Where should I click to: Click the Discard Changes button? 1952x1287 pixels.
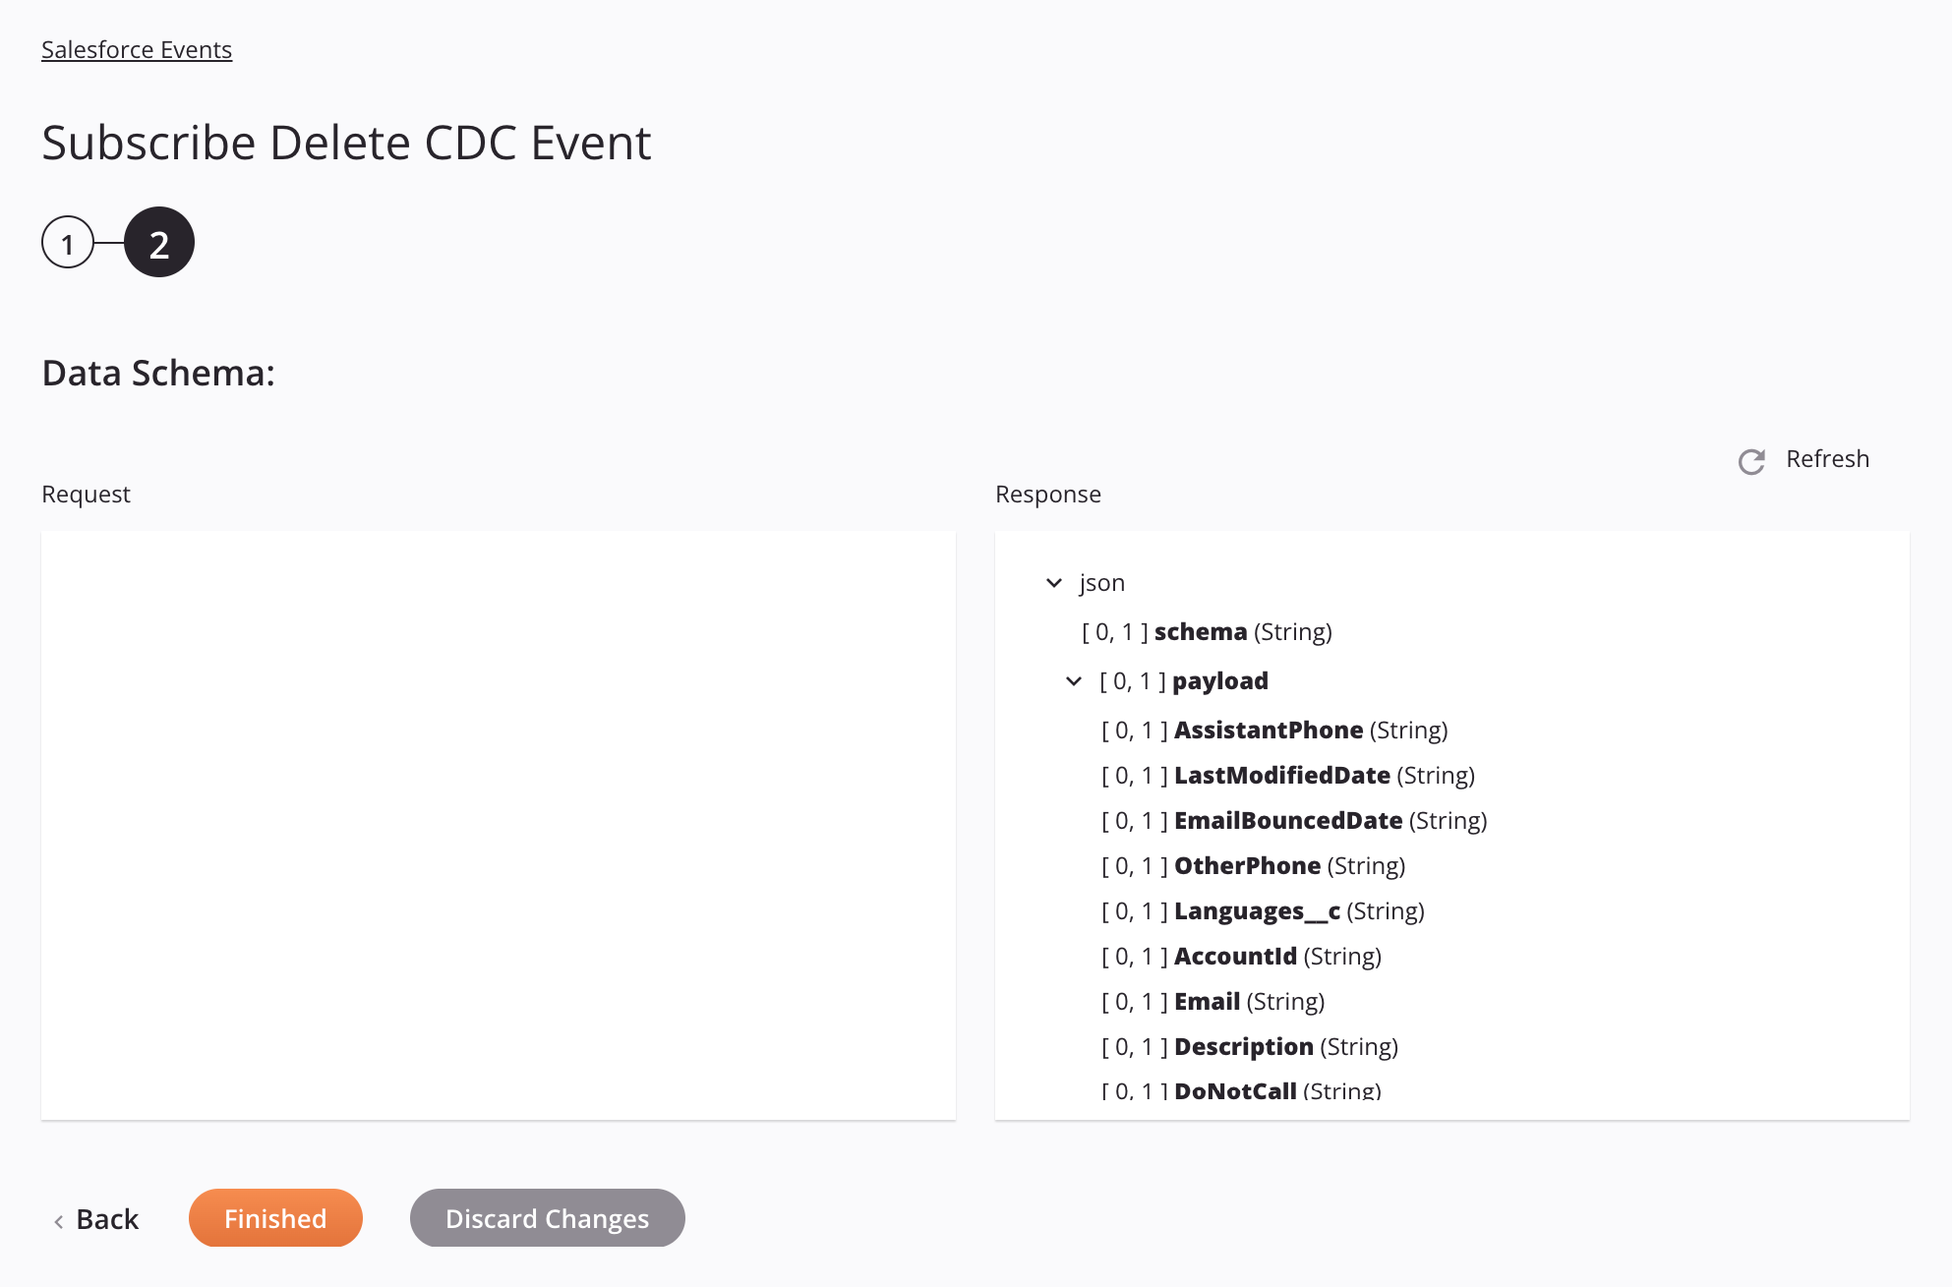(x=546, y=1216)
